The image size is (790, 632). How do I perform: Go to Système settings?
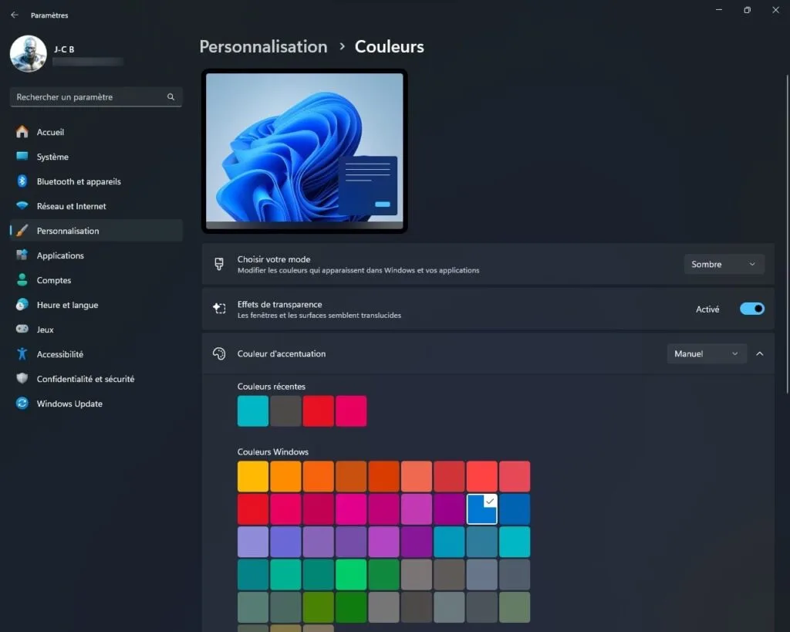tap(96, 157)
